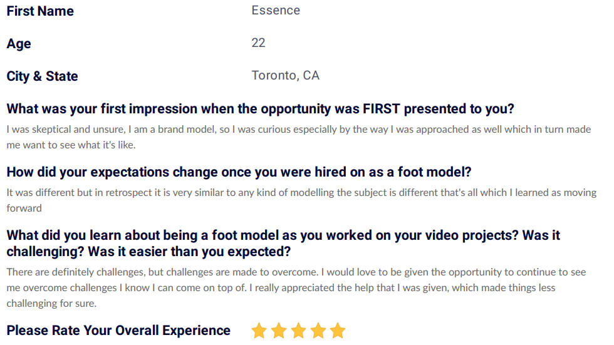Screen dimensions: 614x345
Task: Click the answer about modelling being similar
Action: click(301, 200)
